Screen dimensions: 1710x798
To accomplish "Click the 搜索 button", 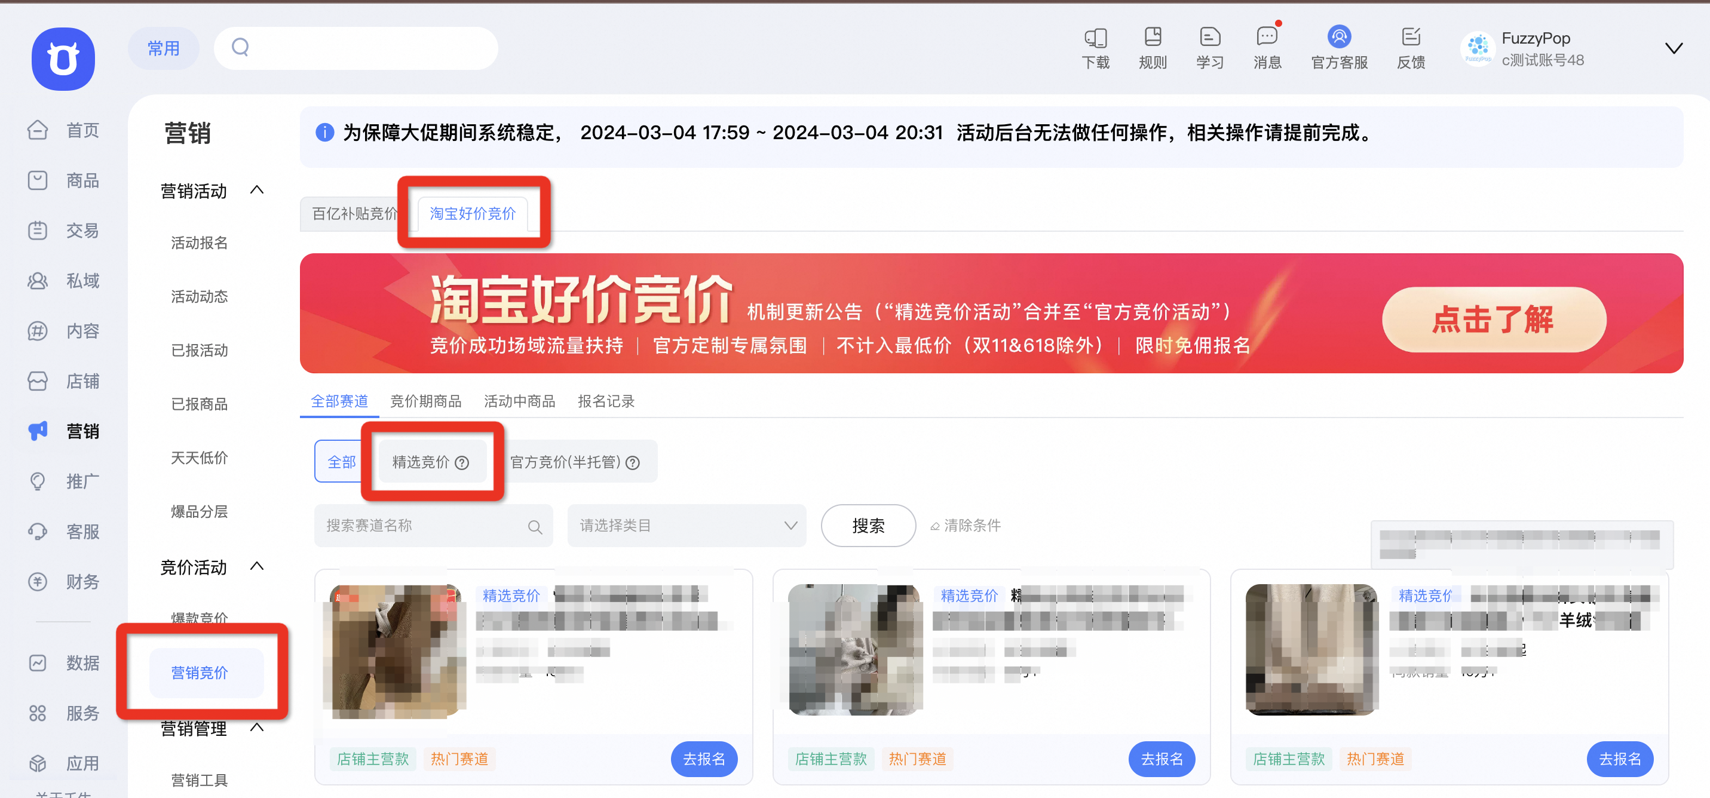I will pyautogui.click(x=868, y=526).
